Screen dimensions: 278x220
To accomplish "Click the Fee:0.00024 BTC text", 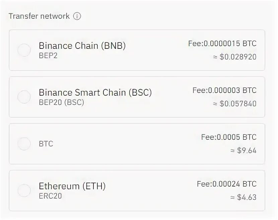I will (x=227, y=184).
